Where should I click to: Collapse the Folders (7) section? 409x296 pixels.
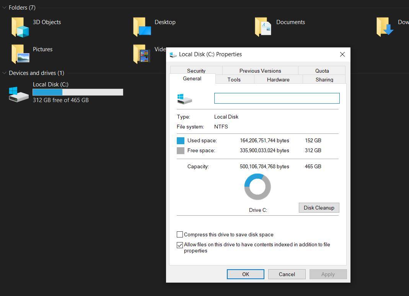pos(4,8)
